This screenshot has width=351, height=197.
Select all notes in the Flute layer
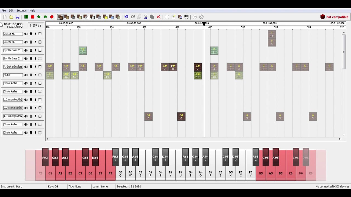(x=40, y=75)
